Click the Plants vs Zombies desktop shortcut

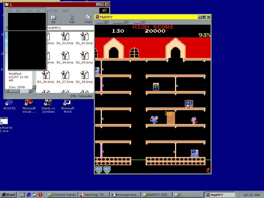pyautogui.click(x=48, y=106)
